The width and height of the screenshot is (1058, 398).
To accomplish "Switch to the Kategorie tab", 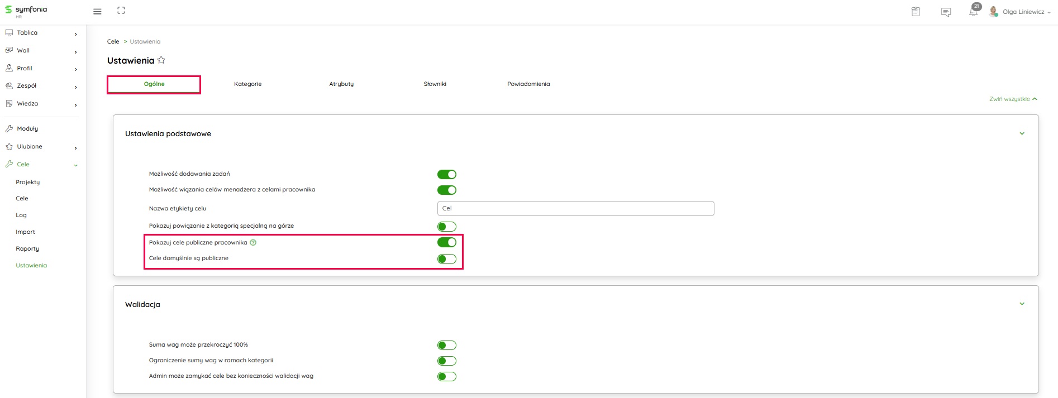I will [x=247, y=84].
